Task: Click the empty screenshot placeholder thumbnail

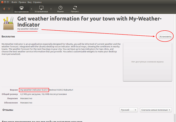Action: pos(147,62)
